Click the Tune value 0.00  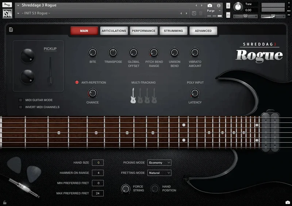(x=248, y=10)
